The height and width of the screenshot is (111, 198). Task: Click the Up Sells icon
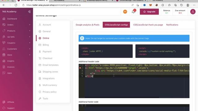pyautogui.click(x=4, y=37)
